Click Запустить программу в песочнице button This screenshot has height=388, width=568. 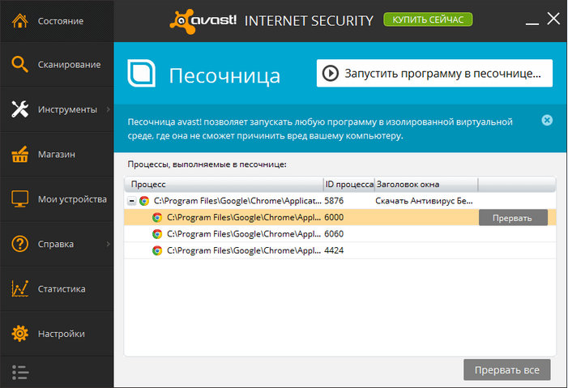[434, 73]
